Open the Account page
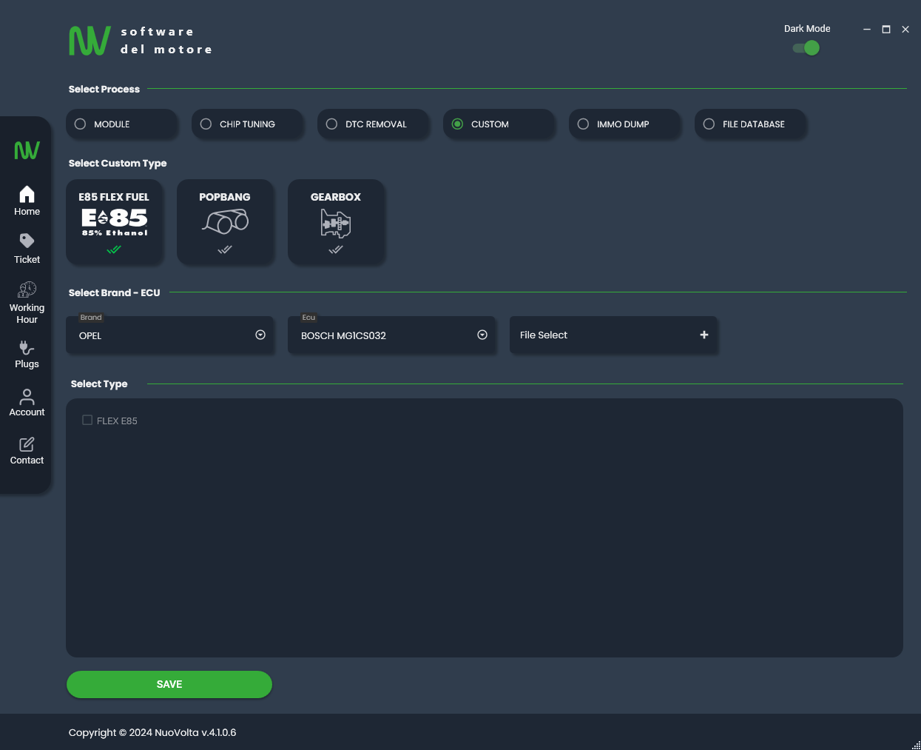 [27, 402]
